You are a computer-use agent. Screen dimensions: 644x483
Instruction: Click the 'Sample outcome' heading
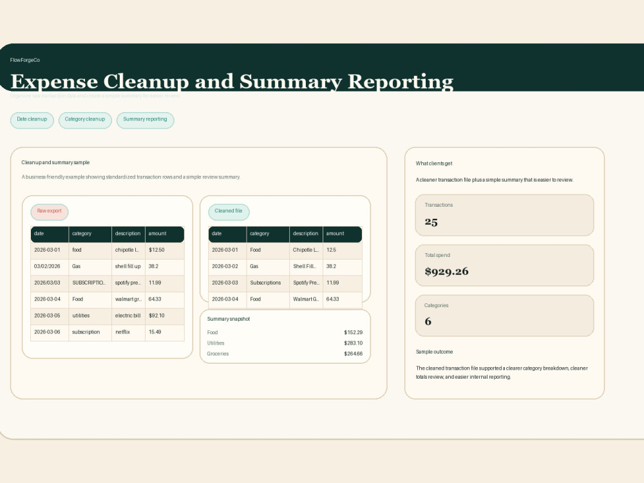(434, 352)
